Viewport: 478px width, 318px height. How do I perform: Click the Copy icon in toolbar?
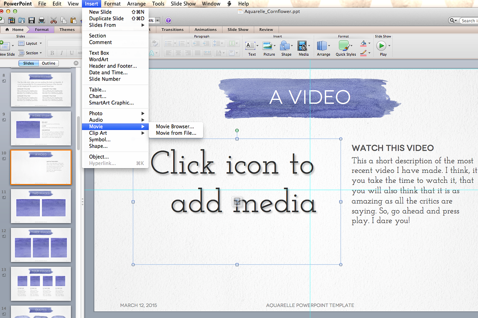point(63,20)
